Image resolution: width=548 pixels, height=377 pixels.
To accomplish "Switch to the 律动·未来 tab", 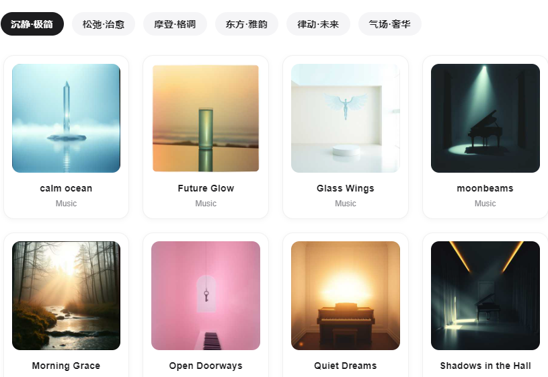I will pos(318,24).
